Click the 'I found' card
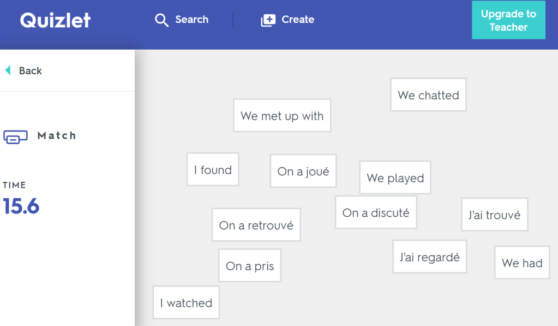 [x=213, y=169]
